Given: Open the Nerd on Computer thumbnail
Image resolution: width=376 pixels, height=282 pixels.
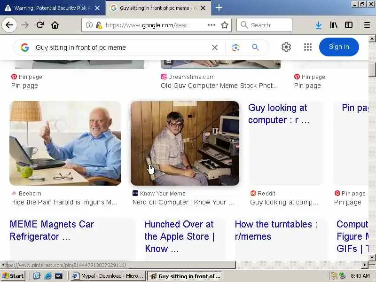Looking at the screenshot, I should click(x=185, y=143).
